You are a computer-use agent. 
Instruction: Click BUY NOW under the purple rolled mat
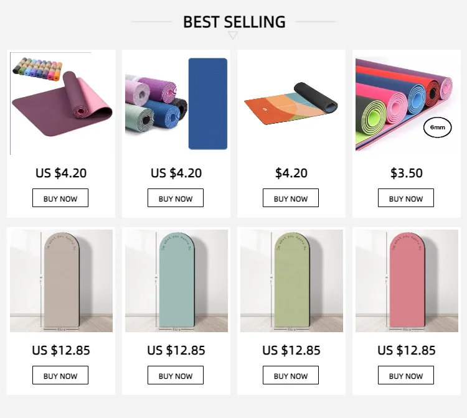pos(60,198)
